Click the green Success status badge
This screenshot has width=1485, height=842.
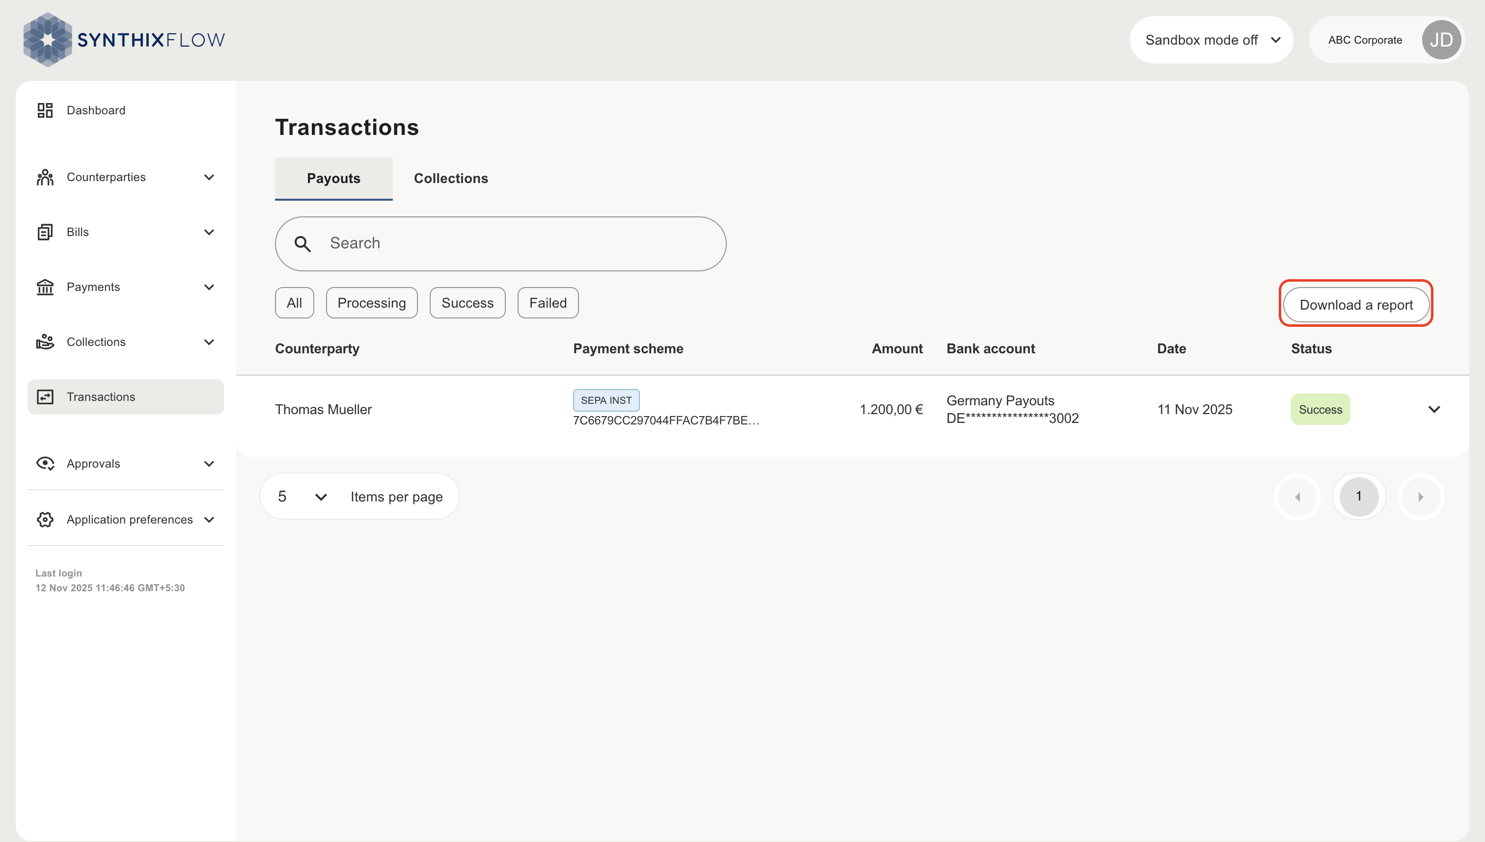(1320, 409)
